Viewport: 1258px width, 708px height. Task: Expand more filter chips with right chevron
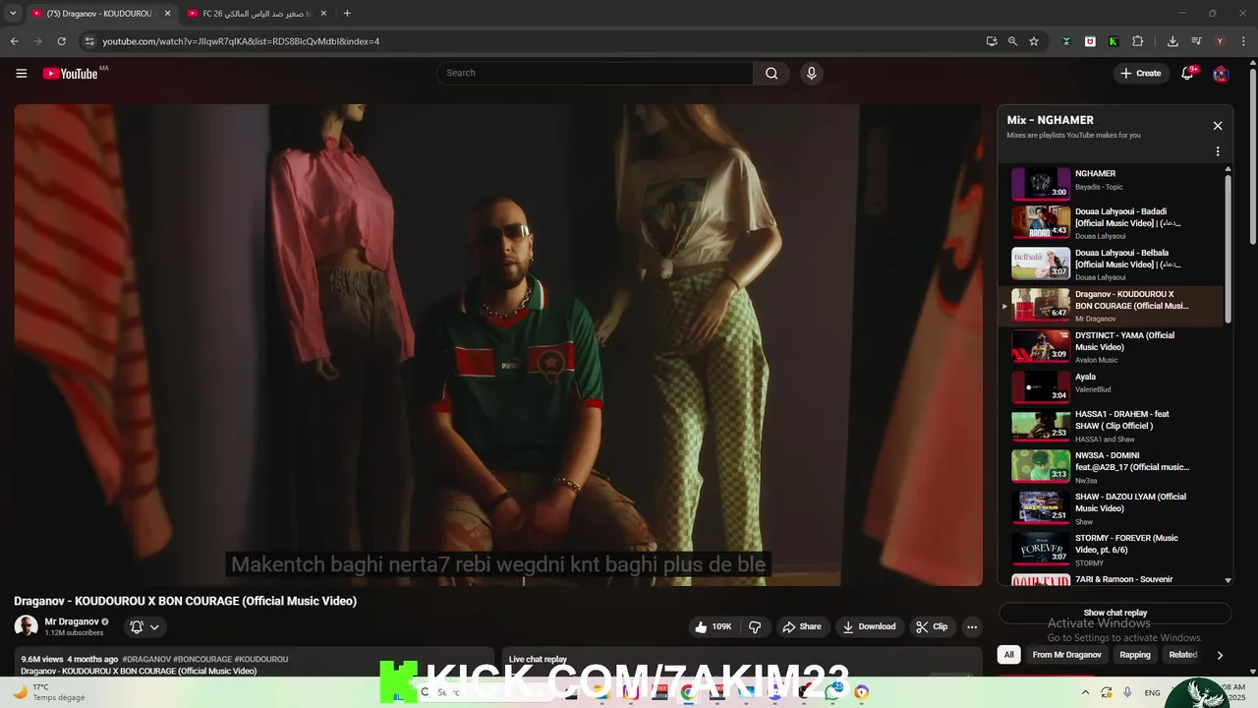pyautogui.click(x=1220, y=655)
